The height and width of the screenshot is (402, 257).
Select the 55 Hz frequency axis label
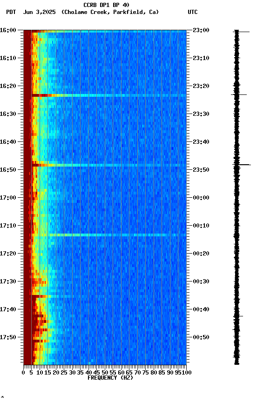(x=113, y=373)
